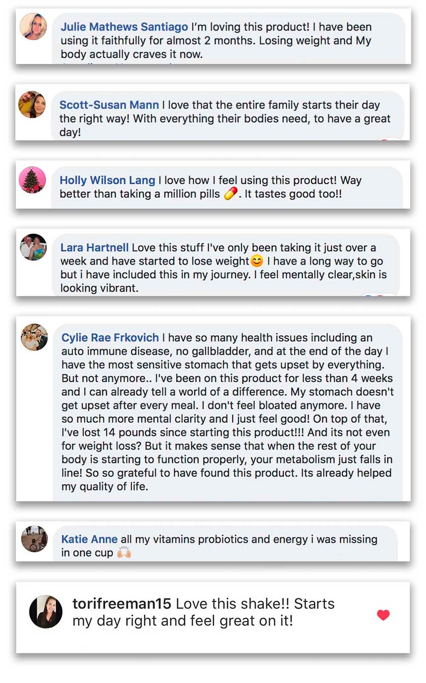426x683 pixels.
Task: Click the smiley emoji in Lara's comment
Action: coord(257,261)
